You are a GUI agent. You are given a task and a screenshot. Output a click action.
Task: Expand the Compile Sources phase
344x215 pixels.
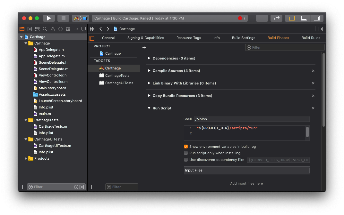click(149, 71)
